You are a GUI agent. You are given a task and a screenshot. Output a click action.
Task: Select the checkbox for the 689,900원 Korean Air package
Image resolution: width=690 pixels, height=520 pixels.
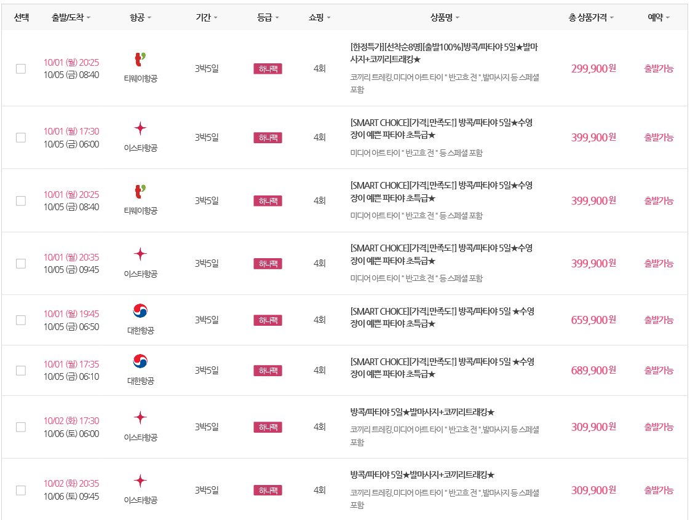click(x=21, y=371)
